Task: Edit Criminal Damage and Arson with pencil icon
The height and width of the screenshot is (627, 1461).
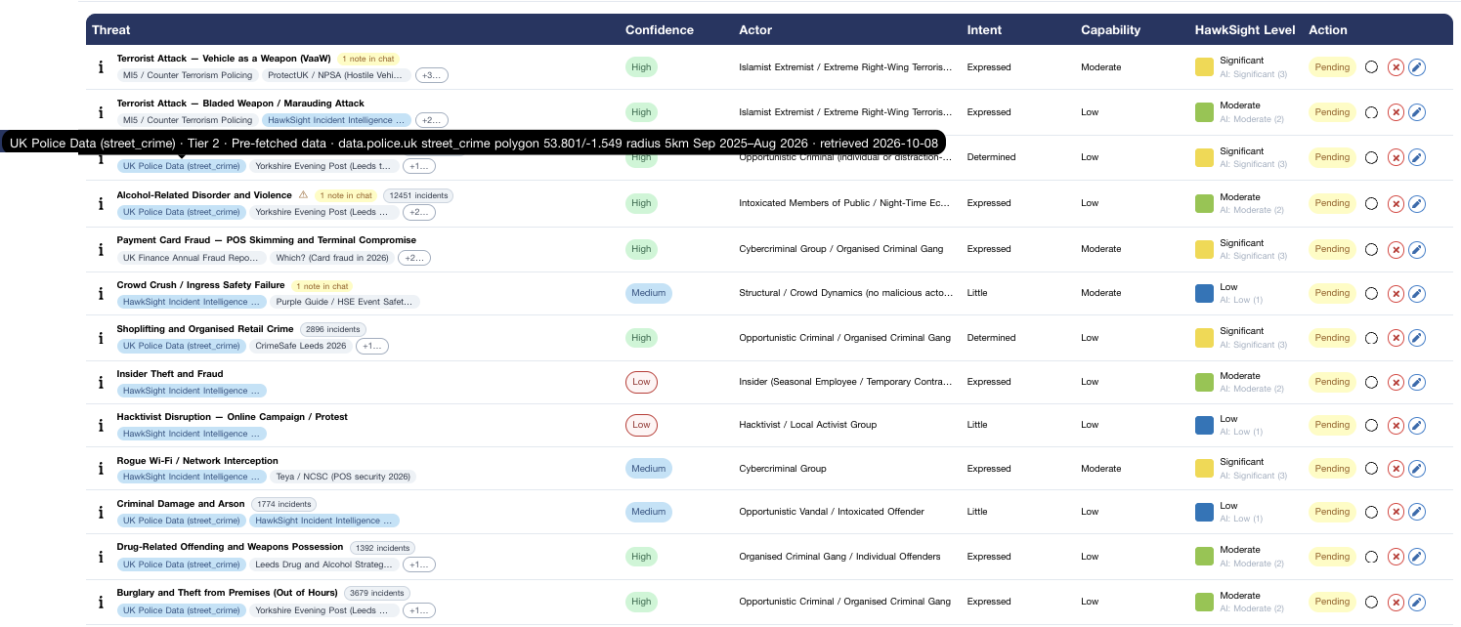Action: pos(1417,512)
